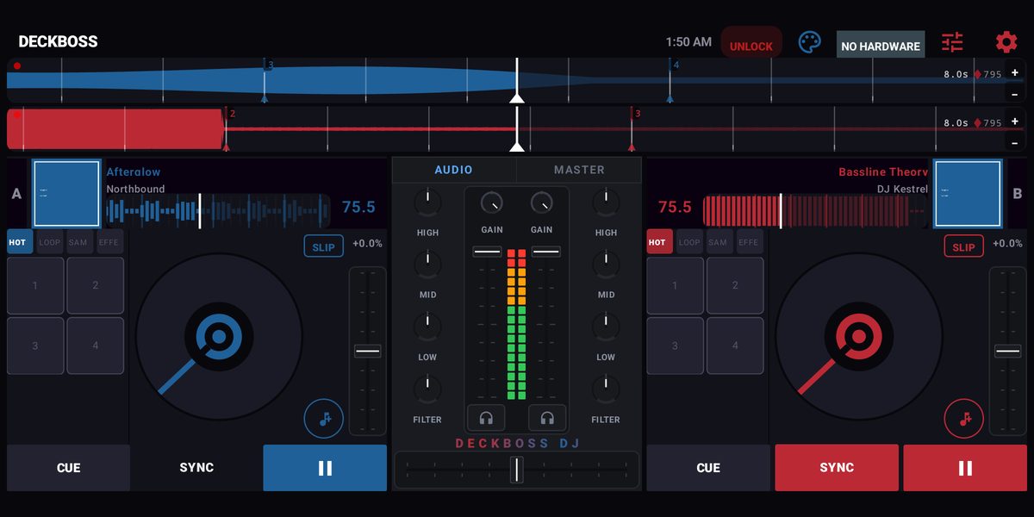Image resolution: width=1034 pixels, height=517 pixels.
Task: Hit CUE on deck A
Action: (68, 468)
